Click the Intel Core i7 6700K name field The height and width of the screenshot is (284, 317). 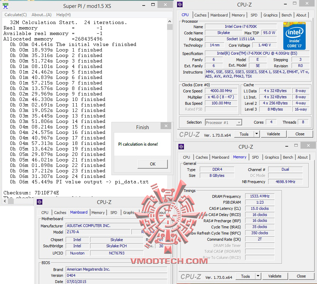[x=241, y=26]
